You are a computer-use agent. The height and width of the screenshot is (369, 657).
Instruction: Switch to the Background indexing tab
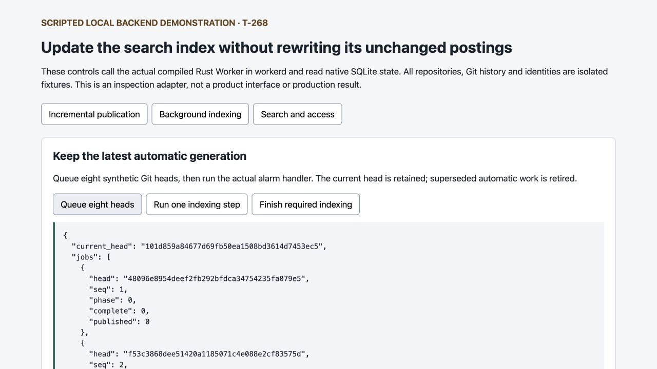pos(200,114)
